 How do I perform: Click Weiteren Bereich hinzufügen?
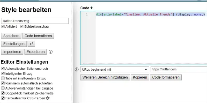click(x=105, y=77)
